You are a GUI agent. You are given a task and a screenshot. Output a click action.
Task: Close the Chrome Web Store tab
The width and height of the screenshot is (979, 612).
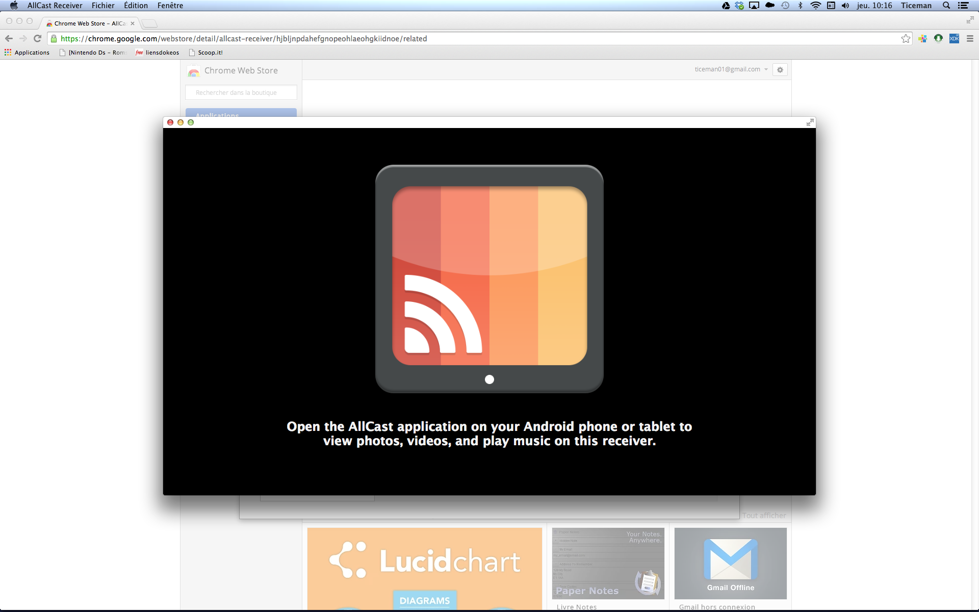(x=133, y=23)
